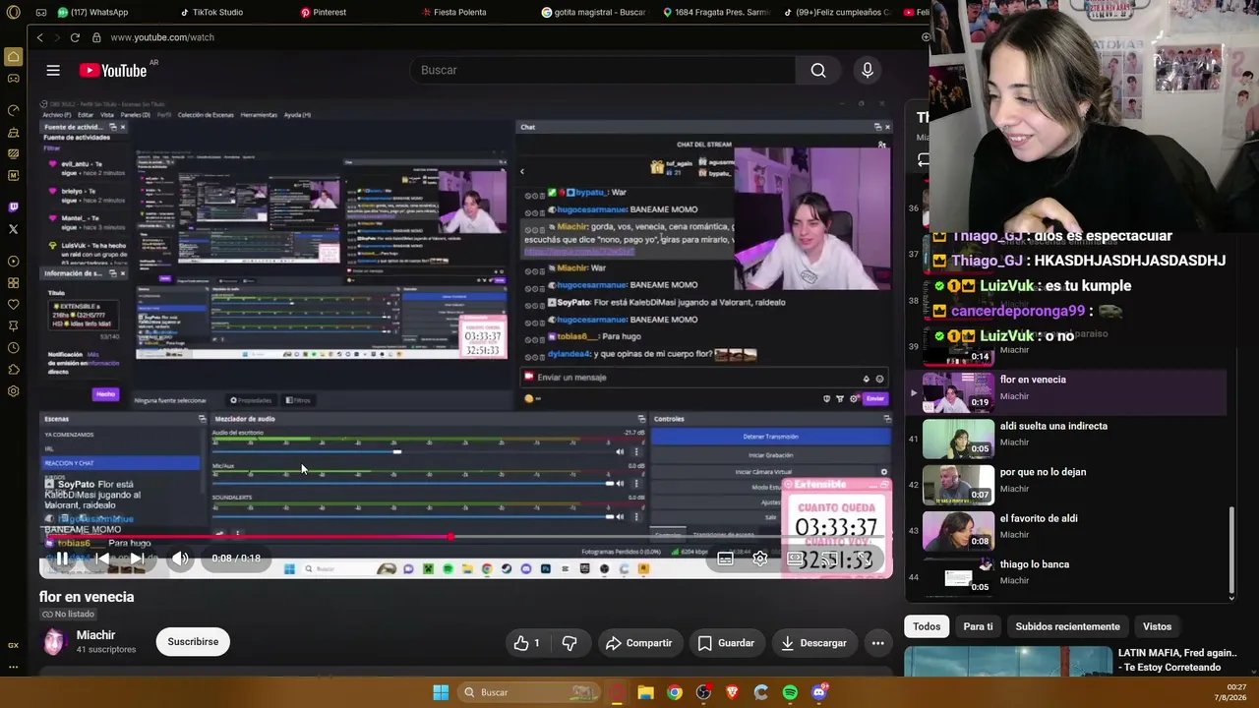Click the address bar URL
The image size is (1259, 708).
[162, 37]
